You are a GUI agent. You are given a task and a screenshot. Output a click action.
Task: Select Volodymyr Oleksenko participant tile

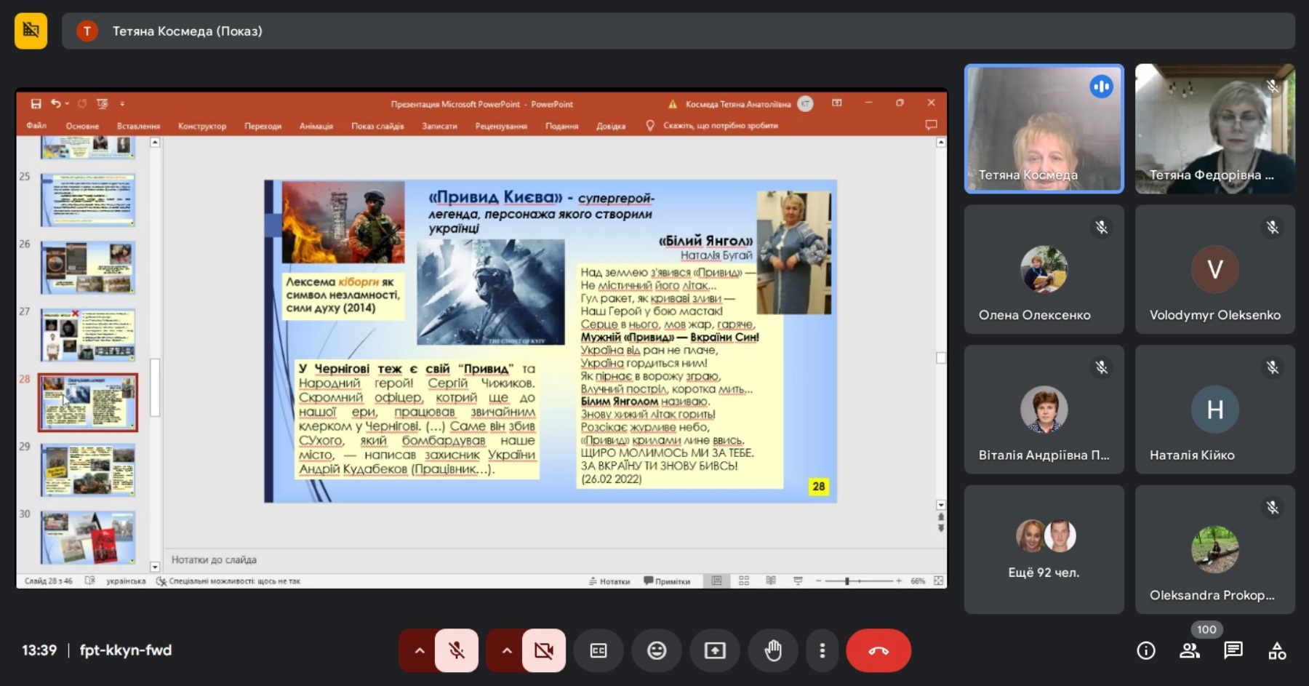(x=1215, y=269)
